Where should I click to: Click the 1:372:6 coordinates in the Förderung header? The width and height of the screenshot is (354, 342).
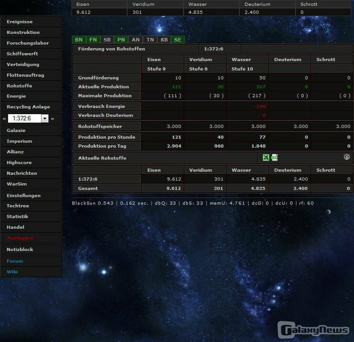[213, 49]
